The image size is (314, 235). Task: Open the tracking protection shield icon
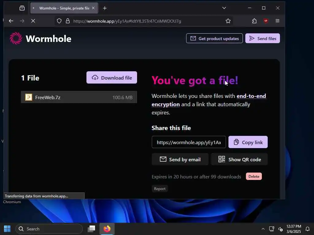click(x=59, y=21)
